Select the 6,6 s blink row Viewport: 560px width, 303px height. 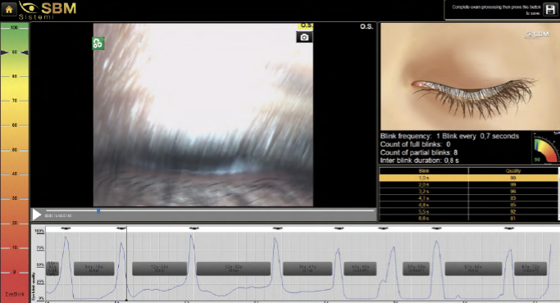point(468,218)
